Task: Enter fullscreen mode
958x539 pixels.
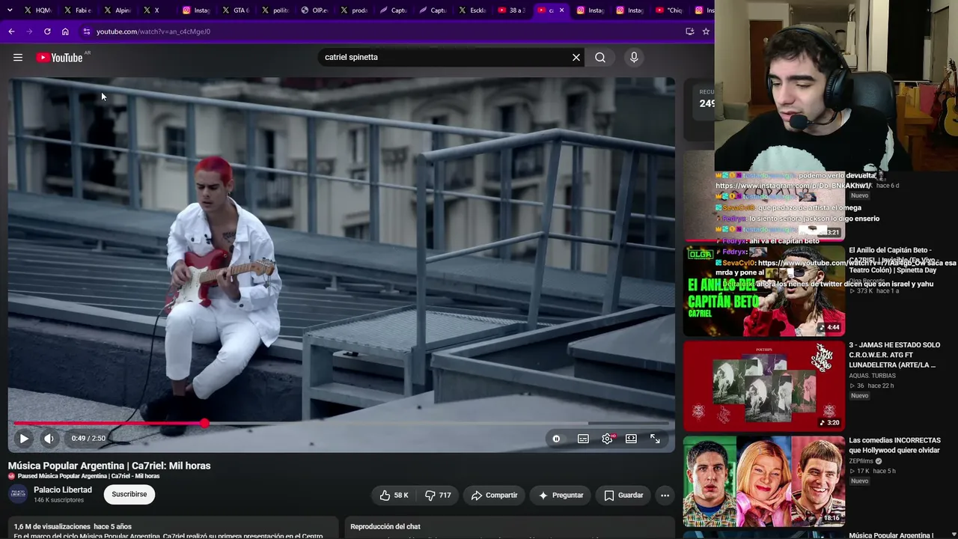Action: tap(655, 439)
